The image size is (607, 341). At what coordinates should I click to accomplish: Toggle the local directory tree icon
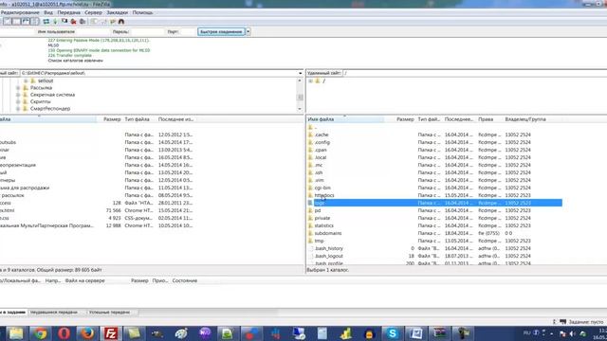click(x=16, y=21)
